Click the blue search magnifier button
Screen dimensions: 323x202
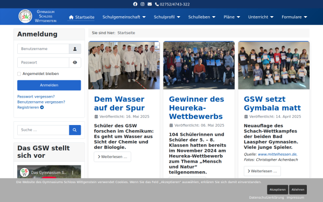click(75, 130)
